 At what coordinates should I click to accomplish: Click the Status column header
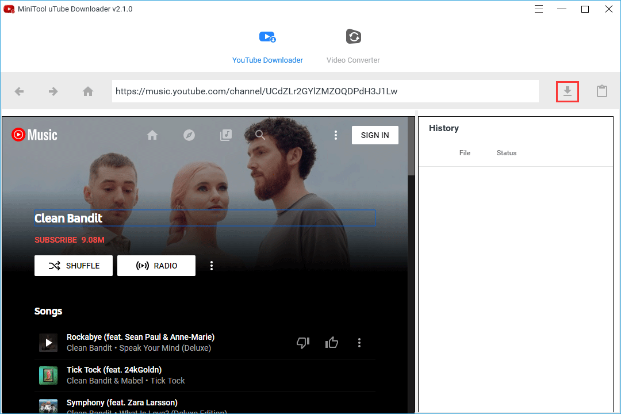pos(507,153)
